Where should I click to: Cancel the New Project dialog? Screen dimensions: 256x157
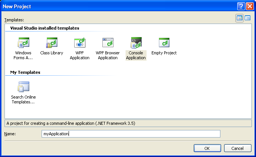(238, 148)
